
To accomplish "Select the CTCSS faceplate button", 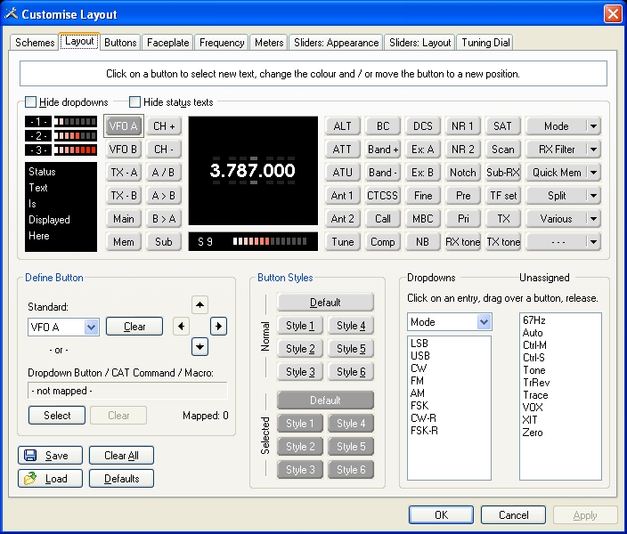I will tap(383, 196).
